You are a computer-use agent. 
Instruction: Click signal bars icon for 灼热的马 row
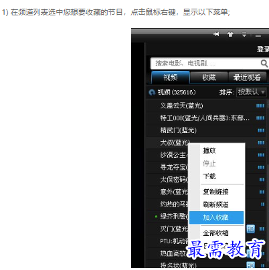[x=262, y=204]
